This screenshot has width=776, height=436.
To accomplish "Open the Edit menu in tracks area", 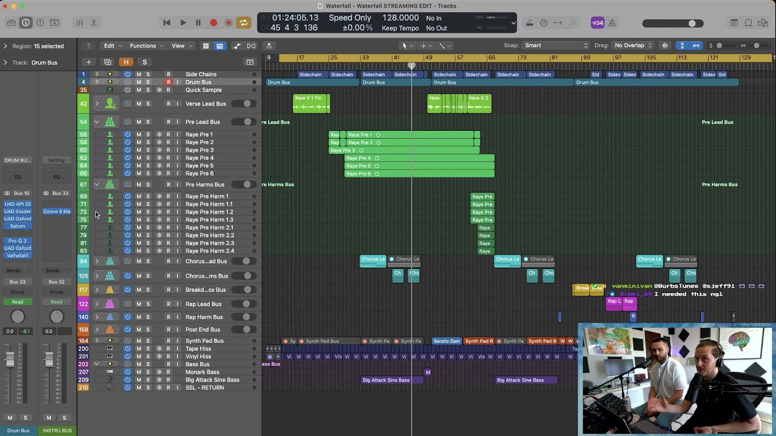I will (x=112, y=45).
